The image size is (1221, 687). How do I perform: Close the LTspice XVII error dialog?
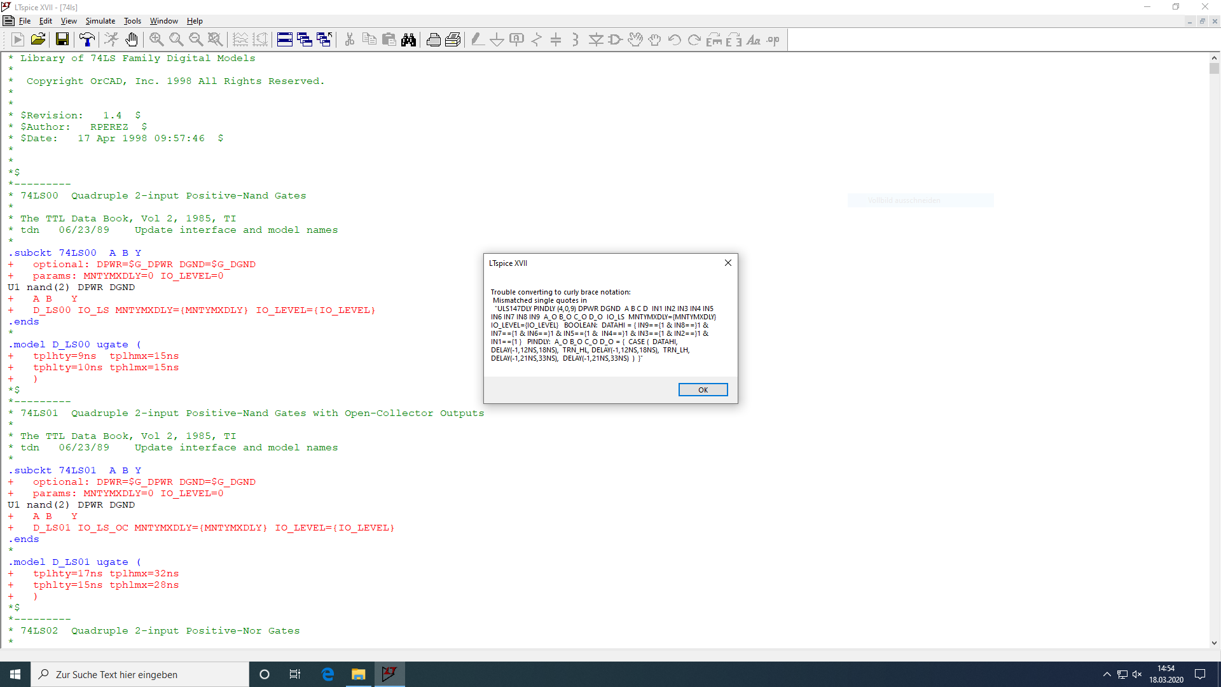click(728, 263)
